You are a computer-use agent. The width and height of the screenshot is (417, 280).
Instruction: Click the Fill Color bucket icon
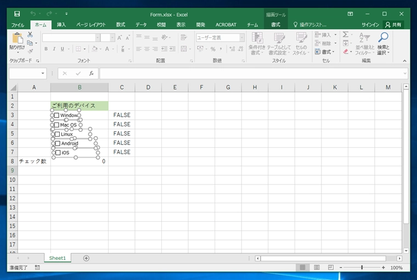[x=95, y=49]
